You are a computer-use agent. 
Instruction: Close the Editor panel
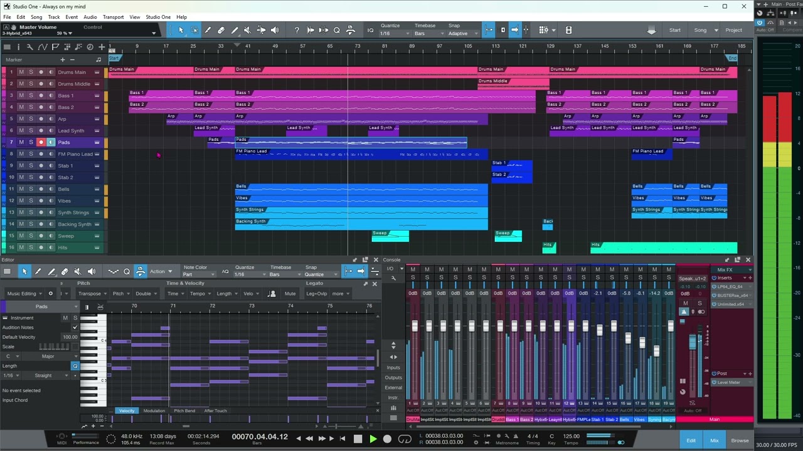(x=376, y=260)
